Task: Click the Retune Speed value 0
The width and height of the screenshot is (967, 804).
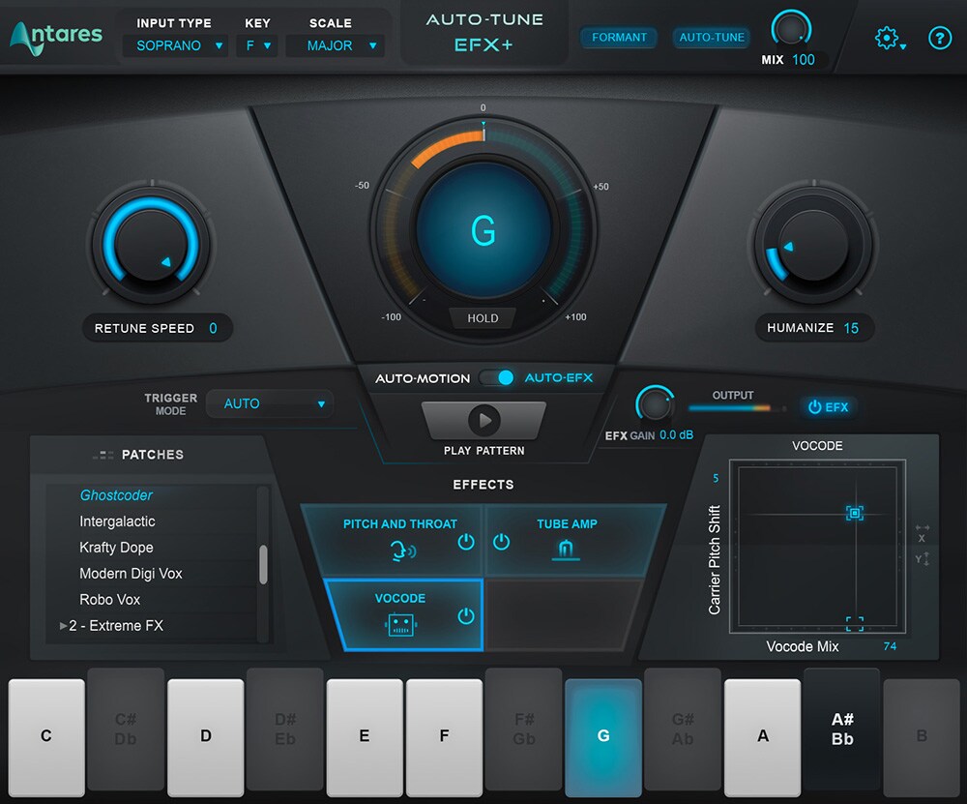Action: pyautogui.click(x=213, y=328)
